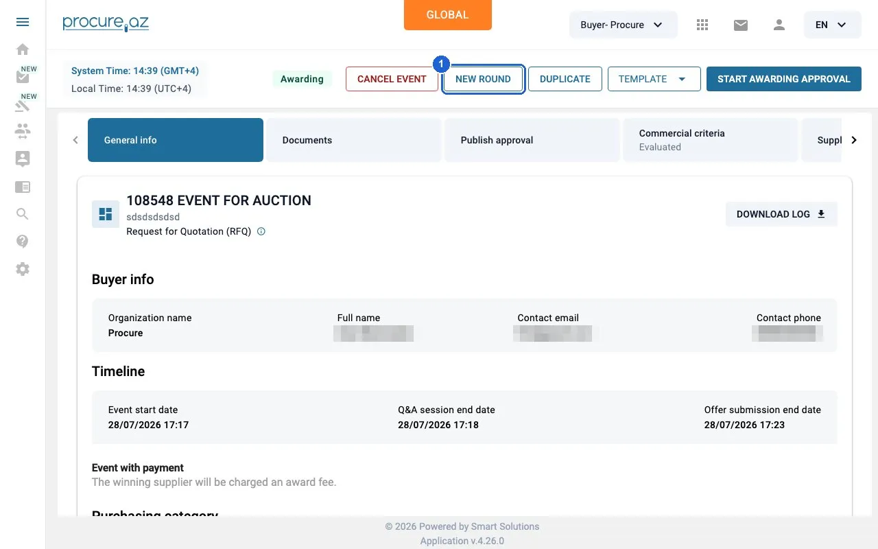Open the hamburger menu in sidebar

pos(23,22)
